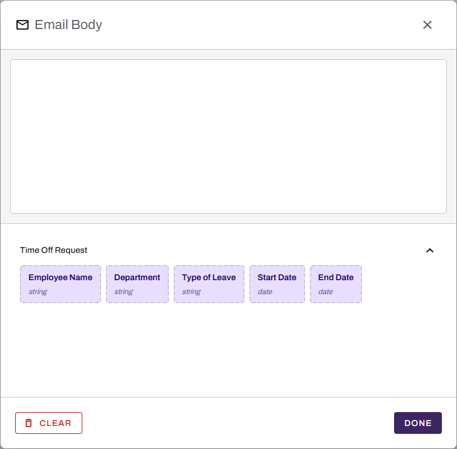Click the Email Body title text
Screen dimensions: 457x449
coord(68,25)
